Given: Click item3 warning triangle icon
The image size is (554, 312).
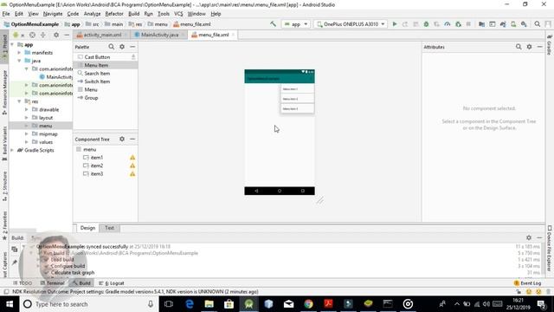Looking at the screenshot, I should (x=132, y=173).
